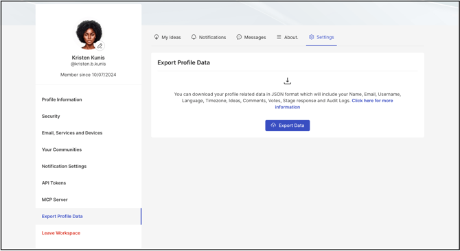Open Security settings in sidebar
Image resolution: width=460 pixels, height=251 pixels.
click(x=89, y=117)
